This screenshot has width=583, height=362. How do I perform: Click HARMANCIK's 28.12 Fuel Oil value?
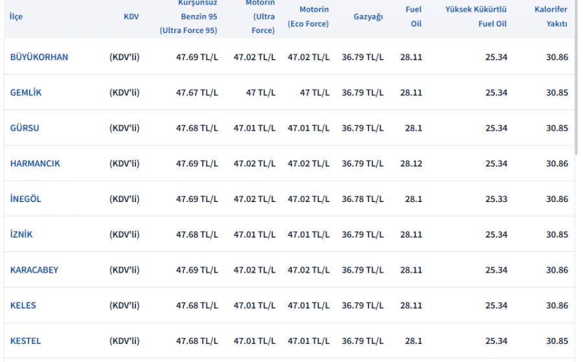(x=411, y=164)
